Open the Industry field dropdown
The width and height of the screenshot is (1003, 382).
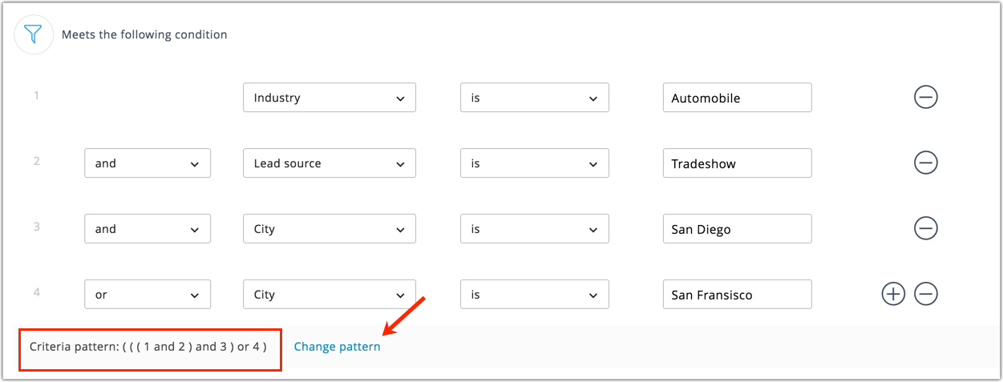(329, 98)
